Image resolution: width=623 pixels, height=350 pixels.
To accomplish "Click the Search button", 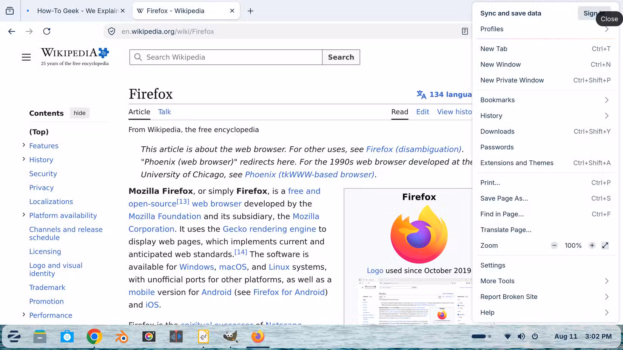I will 341,57.
